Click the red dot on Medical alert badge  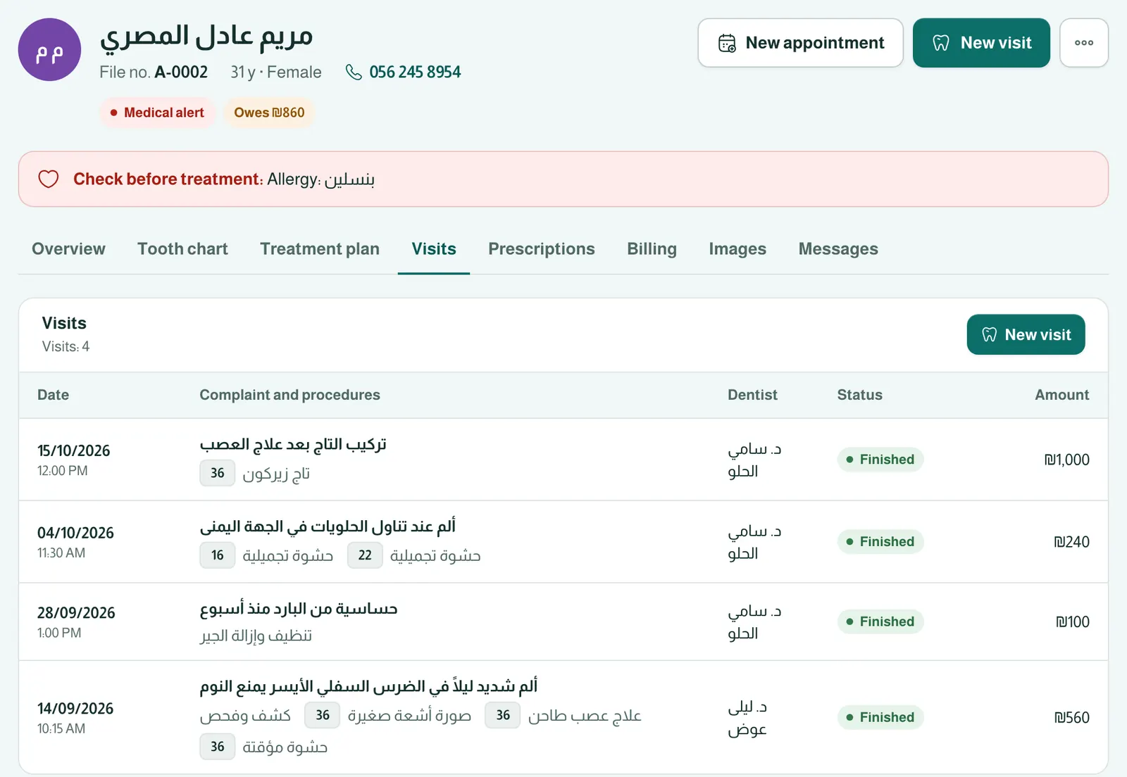click(x=113, y=113)
